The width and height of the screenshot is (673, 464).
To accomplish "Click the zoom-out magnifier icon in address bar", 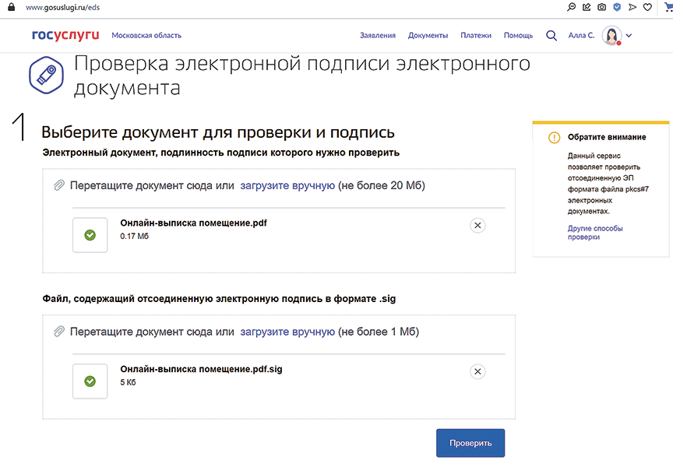I will [x=573, y=6].
